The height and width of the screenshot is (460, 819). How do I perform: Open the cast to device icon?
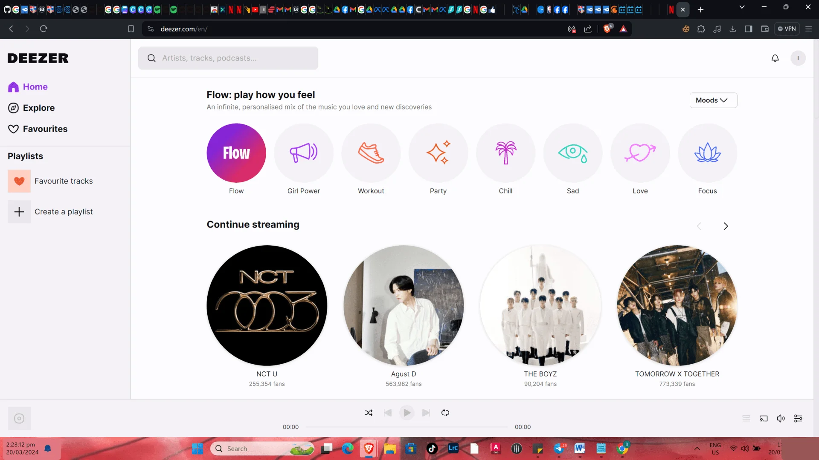pyautogui.click(x=764, y=419)
